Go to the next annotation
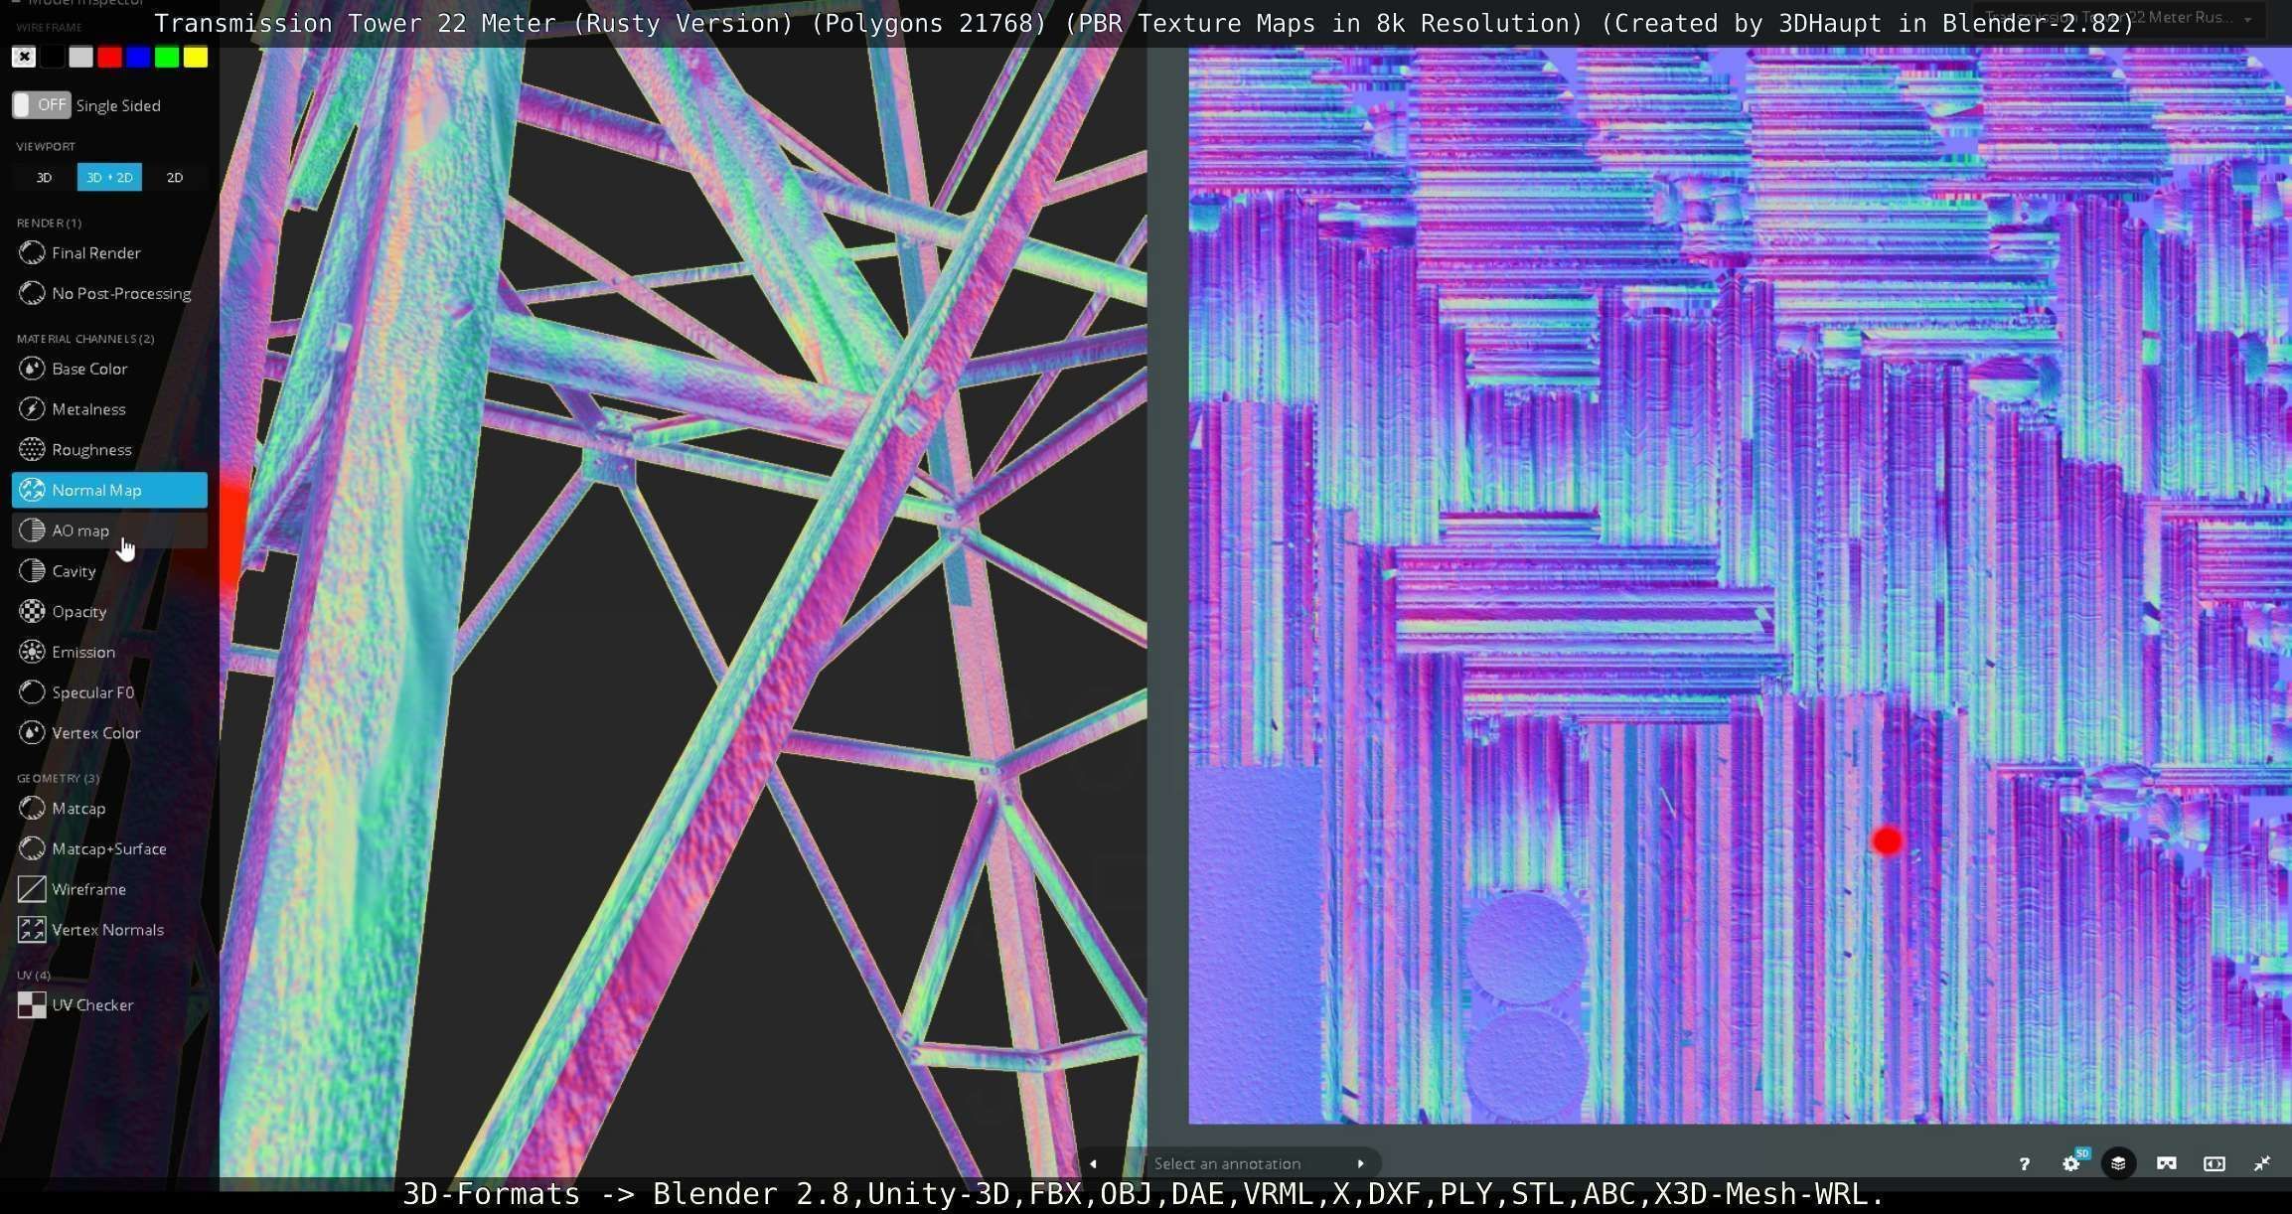This screenshot has width=2292, height=1214. coord(1361,1164)
